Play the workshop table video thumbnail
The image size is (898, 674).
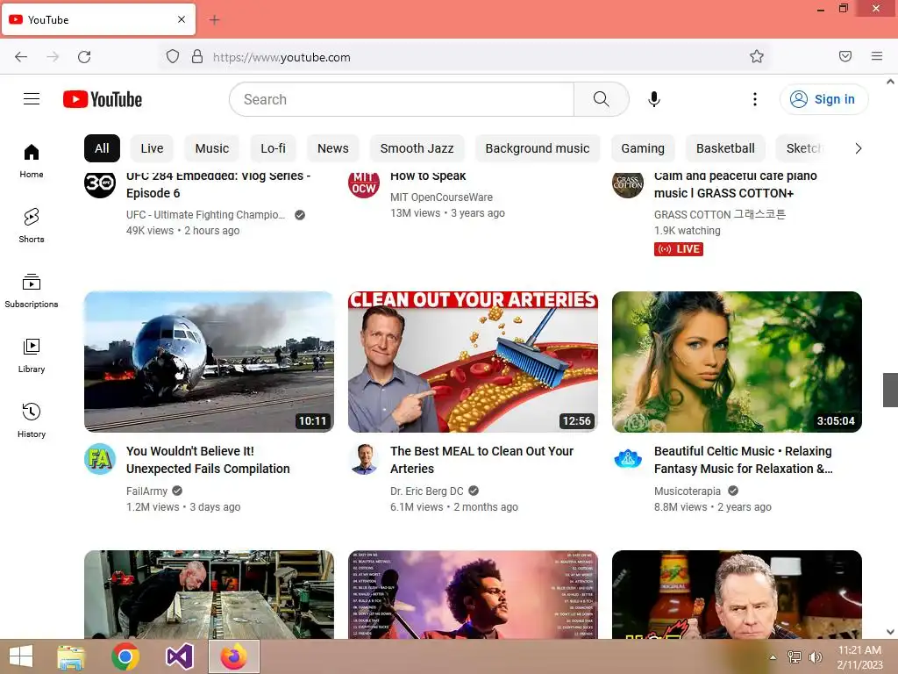(x=209, y=595)
